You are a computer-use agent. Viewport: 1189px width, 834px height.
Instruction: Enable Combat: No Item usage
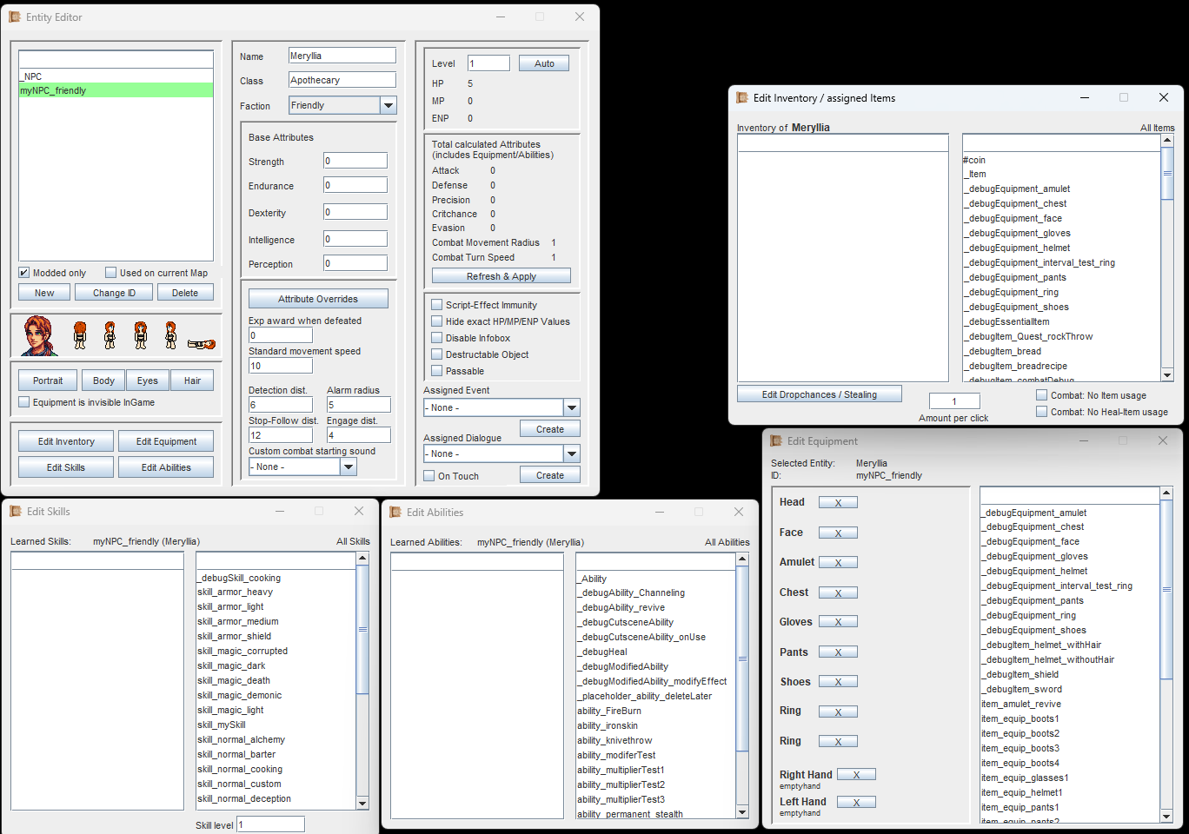point(1041,395)
